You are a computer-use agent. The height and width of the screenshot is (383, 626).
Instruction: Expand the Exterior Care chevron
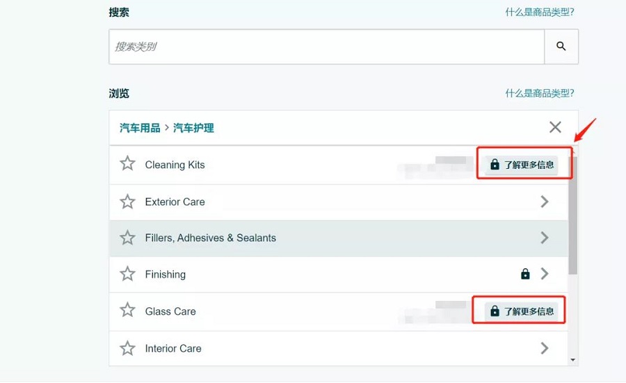click(545, 202)
